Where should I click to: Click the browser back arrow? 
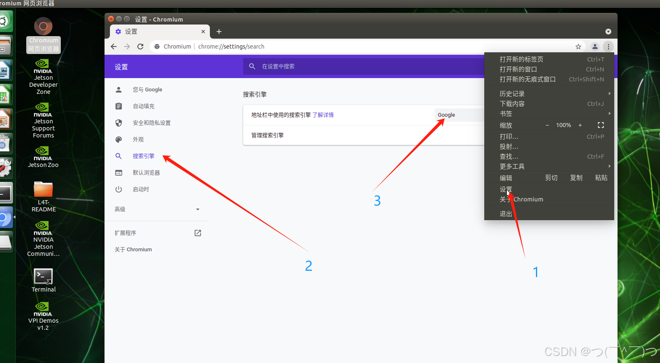(114, 47)
